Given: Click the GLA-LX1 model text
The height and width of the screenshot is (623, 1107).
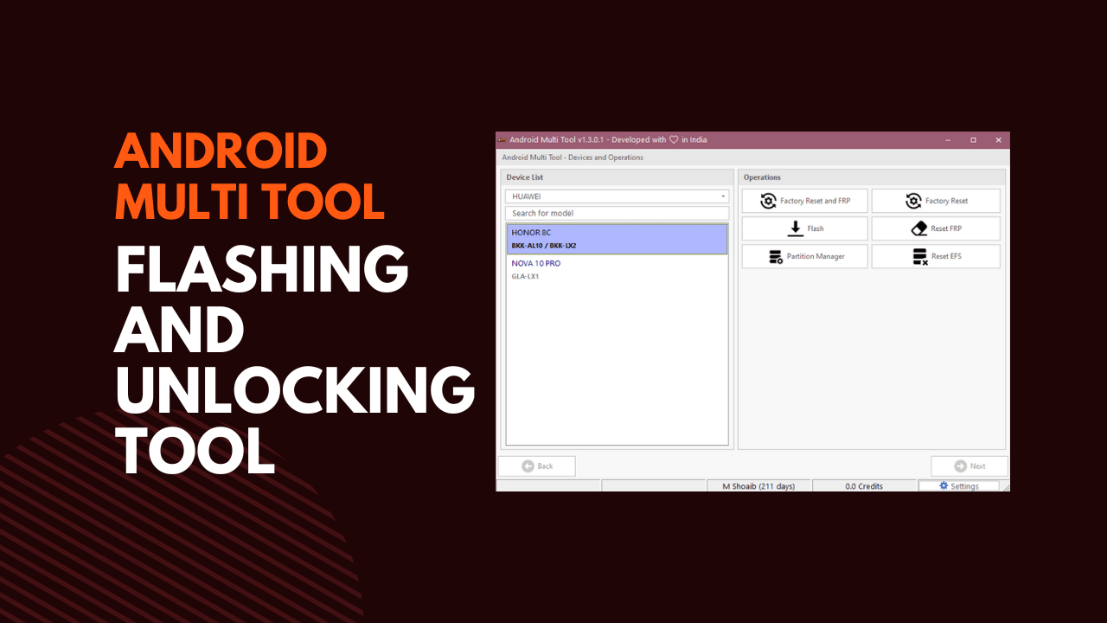Looking at the screenshot, I should click(525, 277).
